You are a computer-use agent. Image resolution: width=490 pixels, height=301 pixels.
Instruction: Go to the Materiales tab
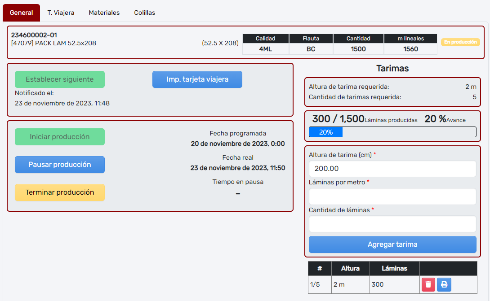pos(104,13)
